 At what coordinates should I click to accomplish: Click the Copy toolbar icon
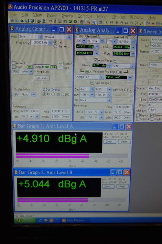[60, 21]
